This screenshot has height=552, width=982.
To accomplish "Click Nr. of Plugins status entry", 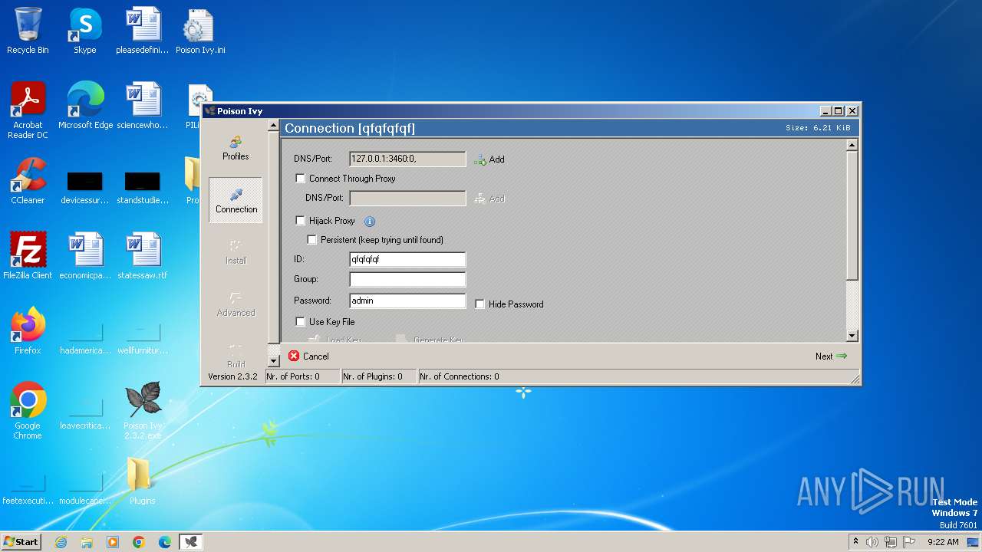I will [378, 376].
